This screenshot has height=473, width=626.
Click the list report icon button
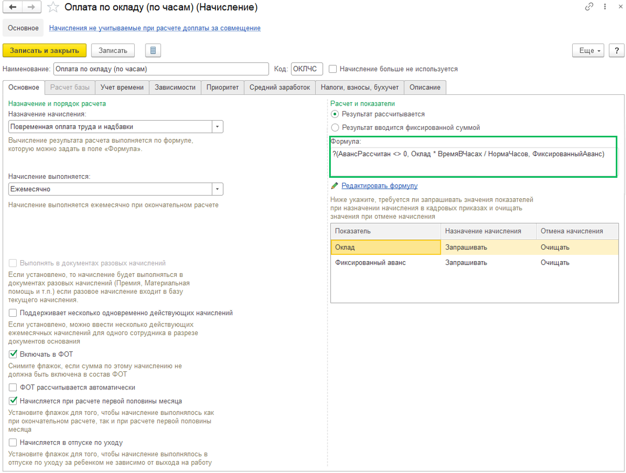[153, 50]
